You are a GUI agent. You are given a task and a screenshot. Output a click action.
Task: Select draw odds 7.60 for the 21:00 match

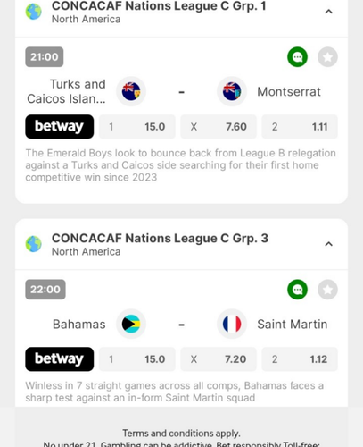click(219, 127)
